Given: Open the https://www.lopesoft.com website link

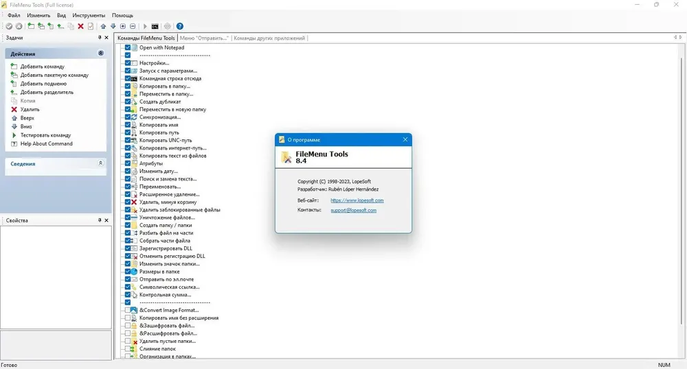Looking at the screenshot, I should coord(357,200).
